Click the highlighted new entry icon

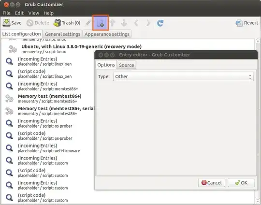tap(101, 23)
